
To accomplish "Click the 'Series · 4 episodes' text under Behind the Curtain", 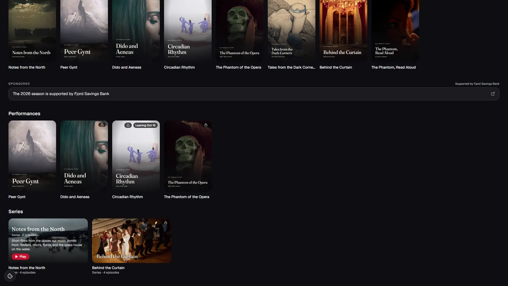I will point(105,273).
